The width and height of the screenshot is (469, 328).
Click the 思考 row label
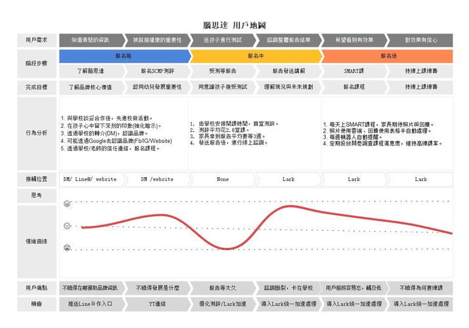(x=37, y=195)
